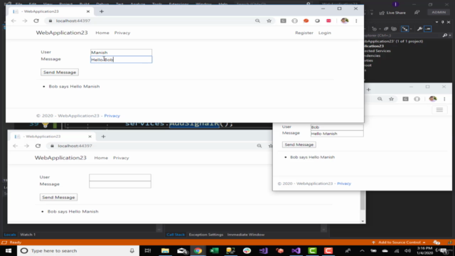Reload the bottom browser window page

[x=38, y=146]
